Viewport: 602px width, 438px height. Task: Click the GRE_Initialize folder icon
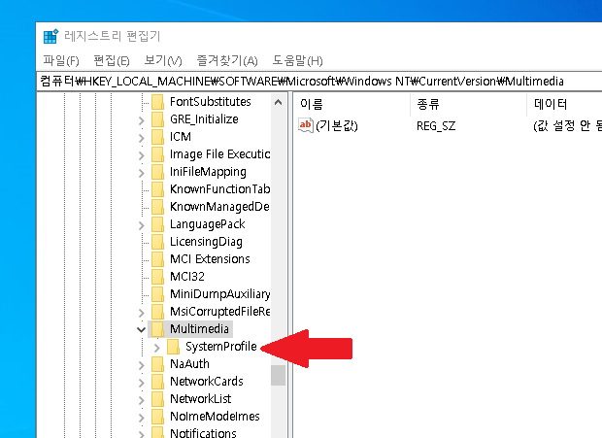click(x=158, y=119)
